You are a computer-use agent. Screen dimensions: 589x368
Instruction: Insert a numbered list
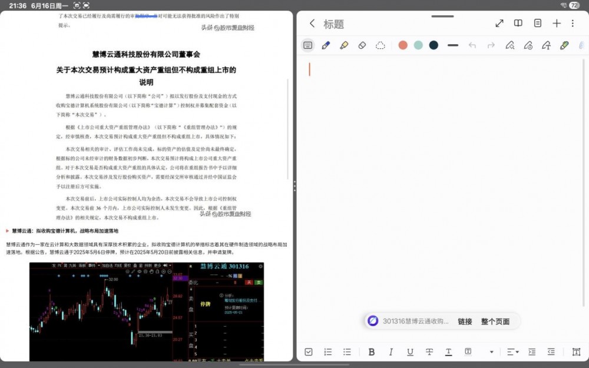pyautogui.click(x=328, y=352)
